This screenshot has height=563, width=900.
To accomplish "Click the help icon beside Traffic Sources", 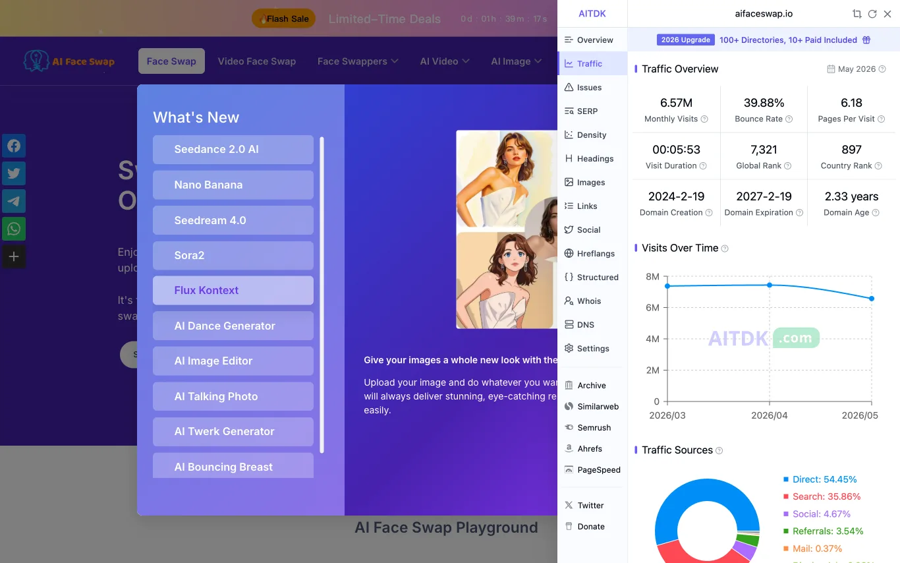I will [719, 451].
